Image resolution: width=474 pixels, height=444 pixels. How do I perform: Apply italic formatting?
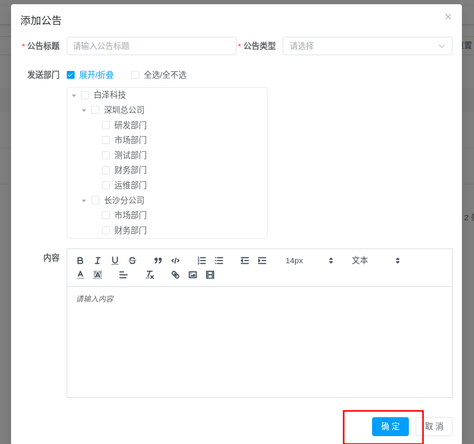coord(97,261)
